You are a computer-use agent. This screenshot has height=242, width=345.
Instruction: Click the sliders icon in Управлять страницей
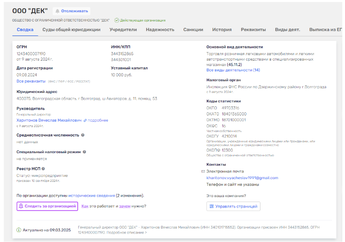211,206
